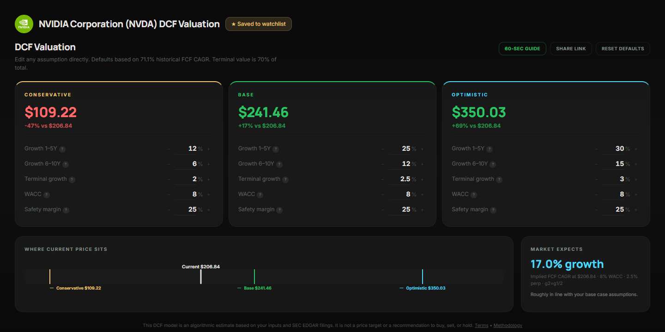665x332 pixels.
Task: Increase Optimistic WACC with plus
Action: tap(635, 195)
